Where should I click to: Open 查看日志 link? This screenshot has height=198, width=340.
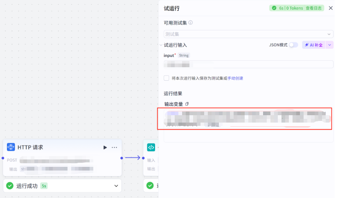tap(315, 8)
